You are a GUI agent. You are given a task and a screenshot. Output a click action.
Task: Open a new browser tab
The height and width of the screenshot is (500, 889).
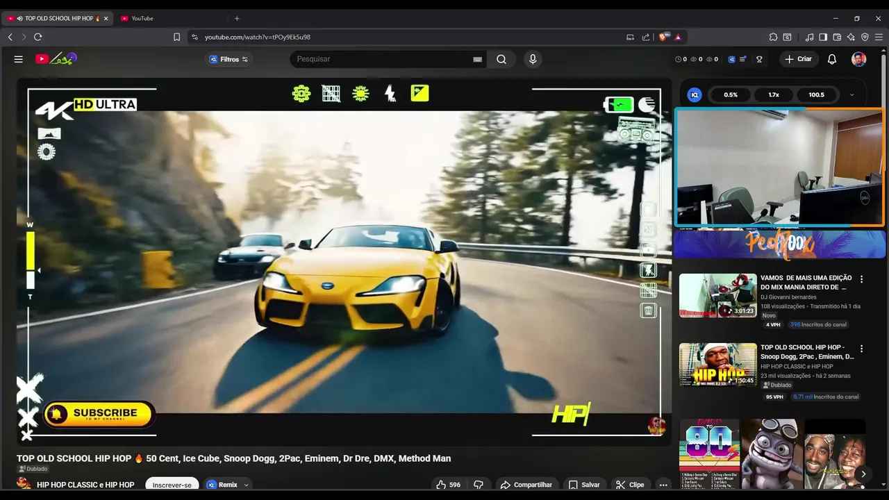(x=237, y=18)
